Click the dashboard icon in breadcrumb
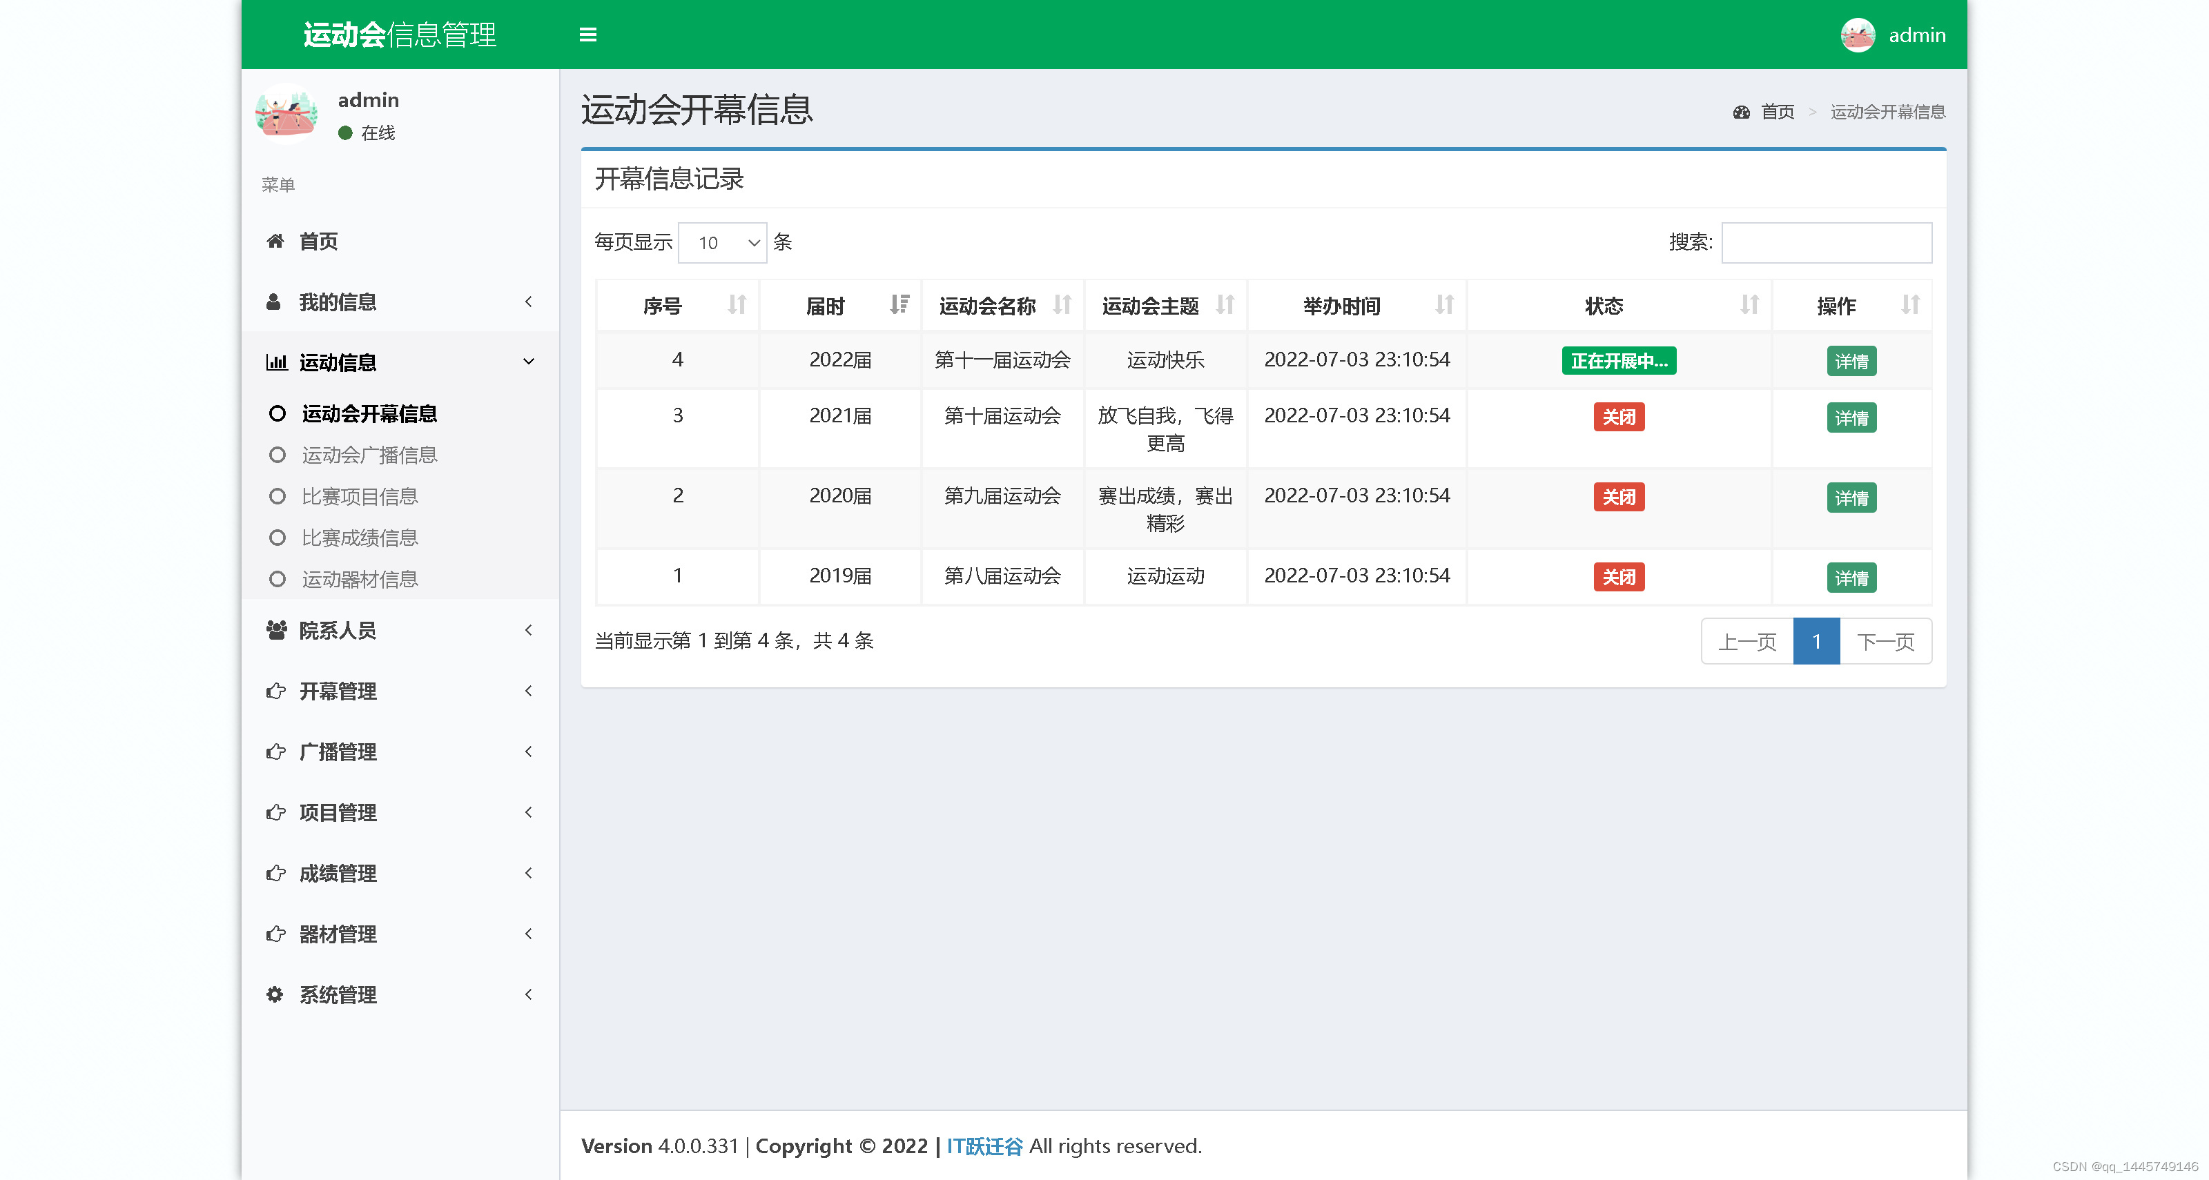Screen dimensions: 2209x1180 pyautogui.click(x=1741, y=112)
